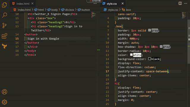Open more actions for right editor group

[x=186, y=3]
